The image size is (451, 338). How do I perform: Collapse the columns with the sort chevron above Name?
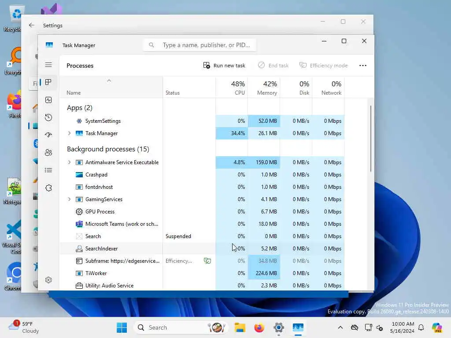point(109,81)
